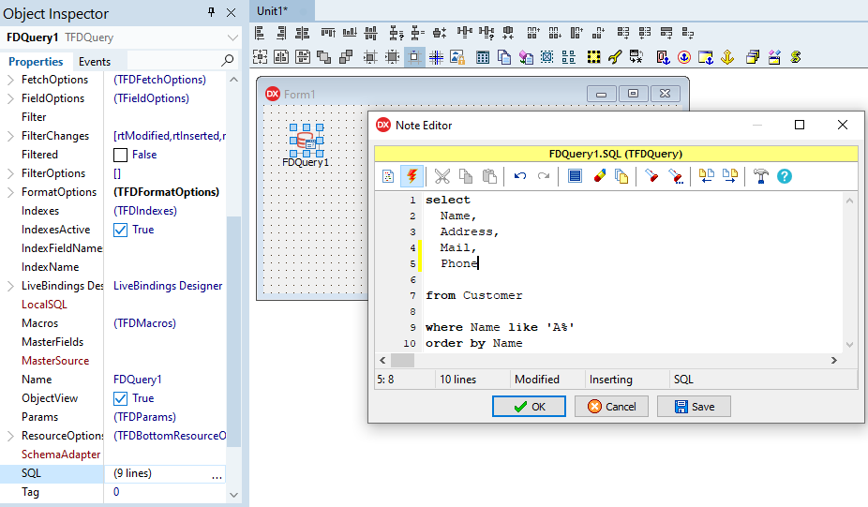
Task: Click the "10 lines" status bar entry
Action: point(457,380)
